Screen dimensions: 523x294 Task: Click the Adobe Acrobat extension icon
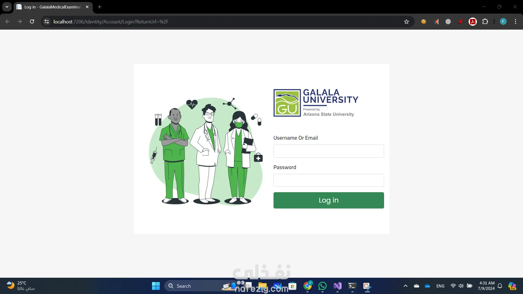coord(473,22)
